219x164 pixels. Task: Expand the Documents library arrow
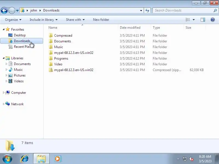(x=6, y=64)
